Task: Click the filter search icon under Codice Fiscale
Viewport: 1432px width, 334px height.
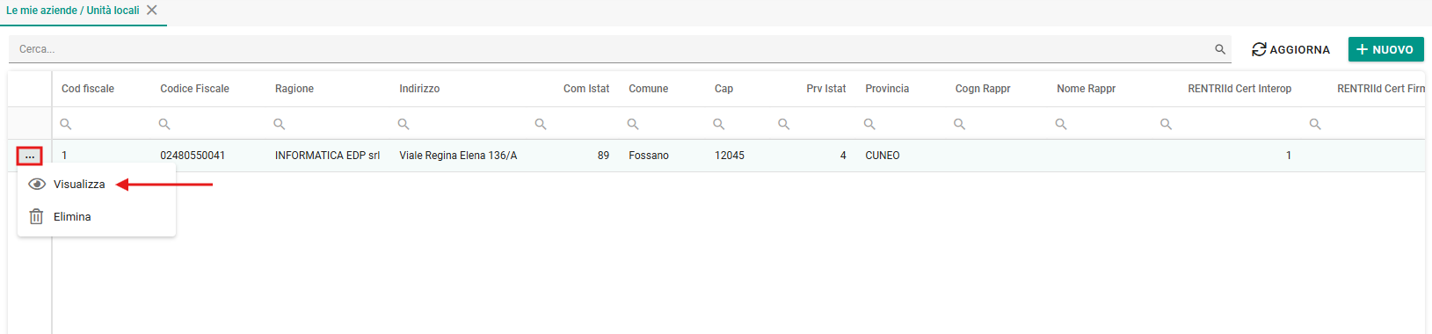Action: [164, 124]
